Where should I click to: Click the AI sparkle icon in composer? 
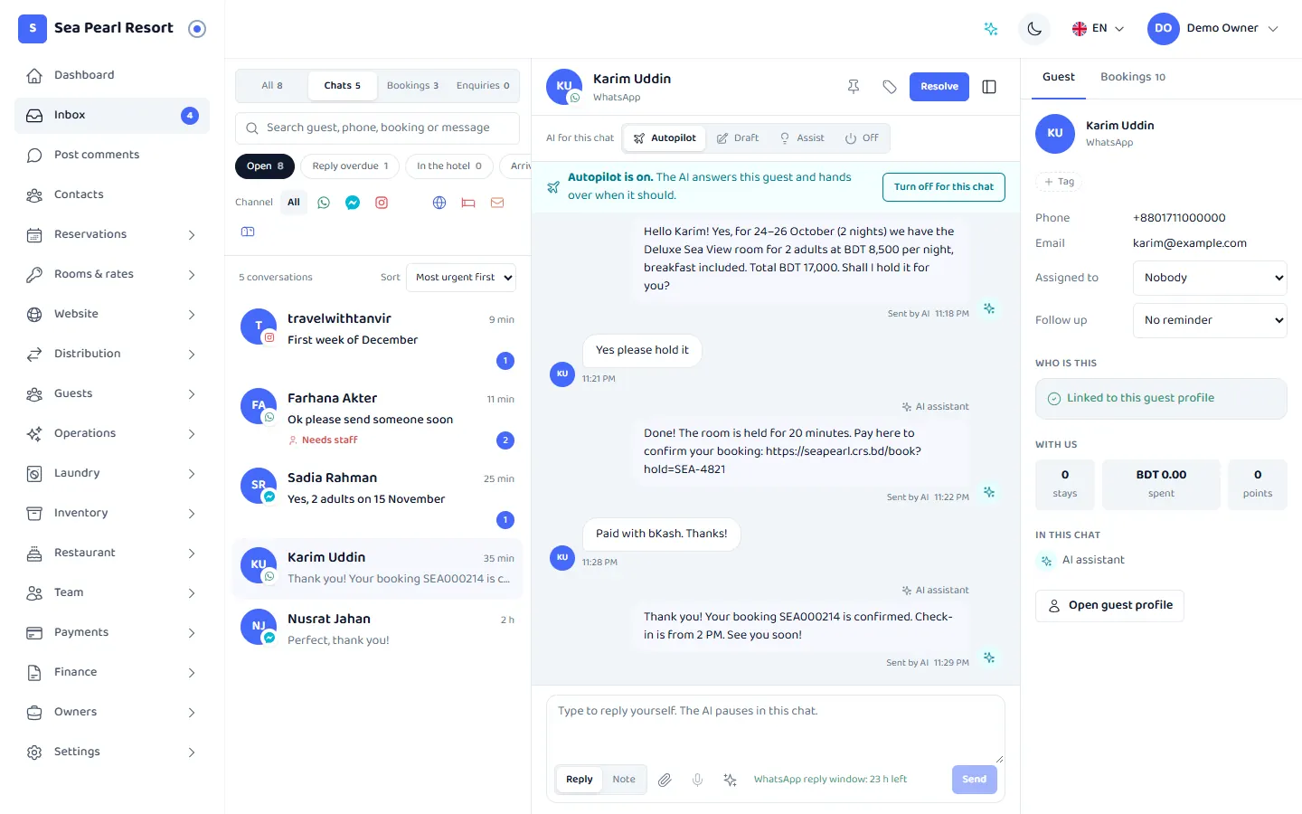point(730,780)
